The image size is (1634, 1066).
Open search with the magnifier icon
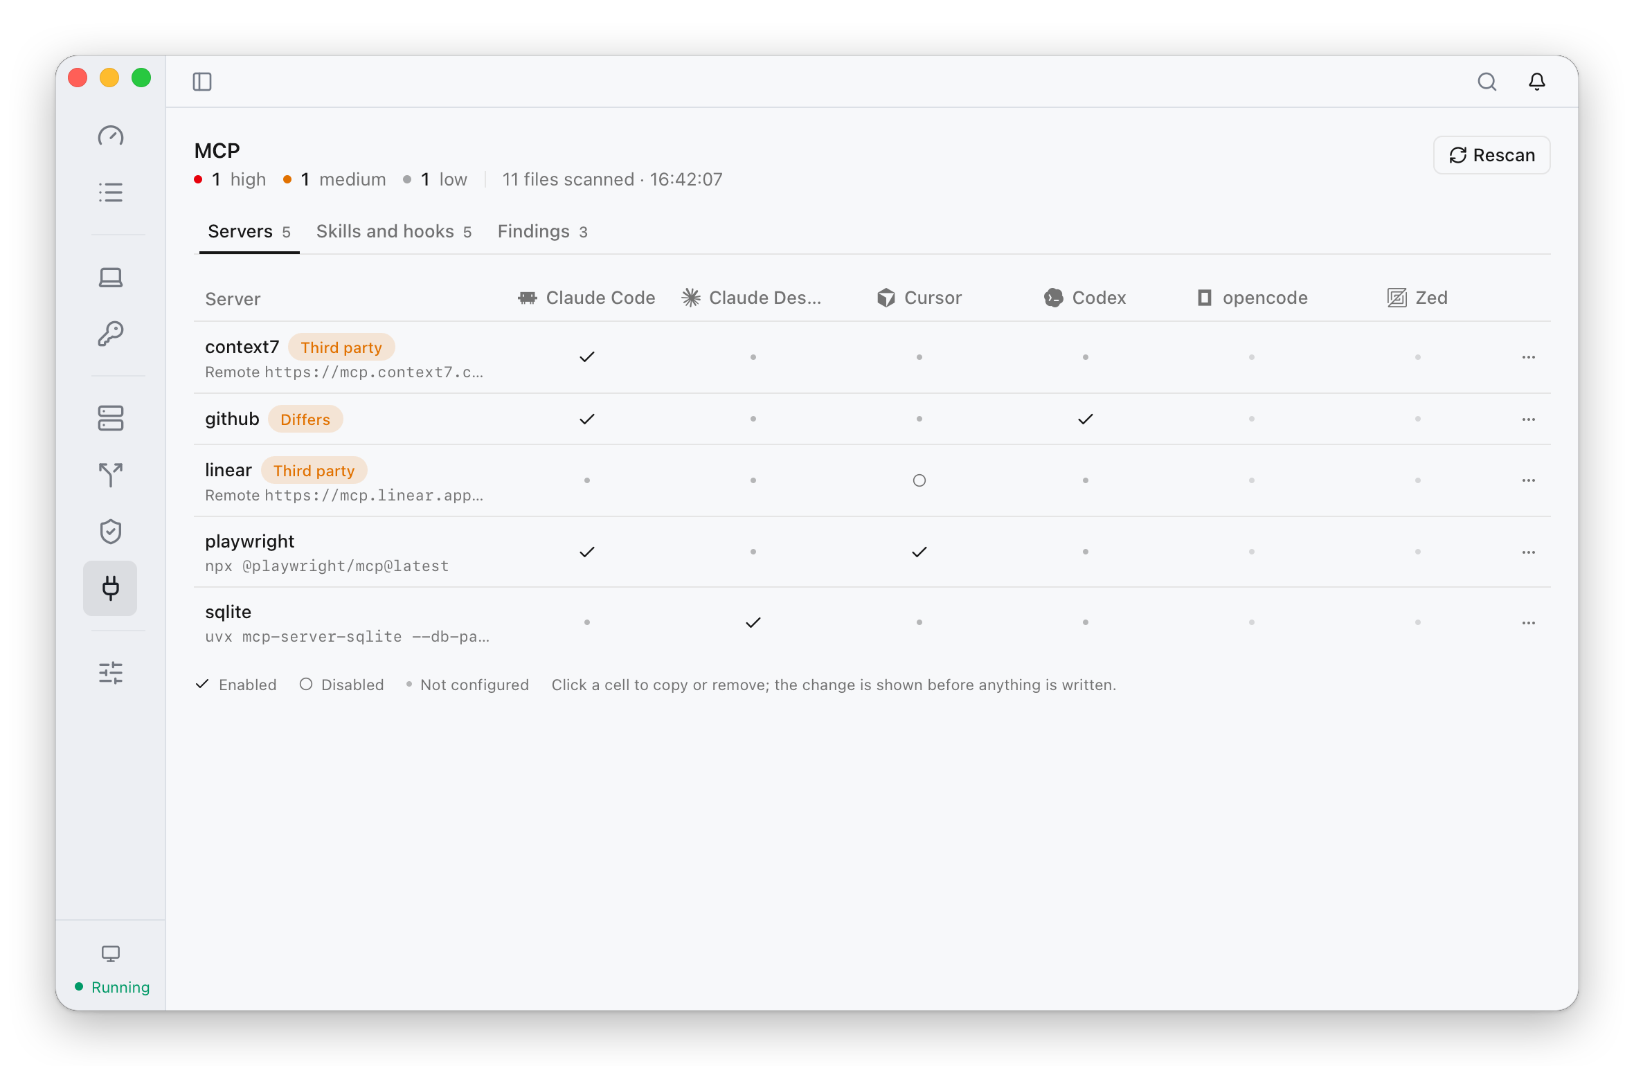click(x=1487, y=82)
